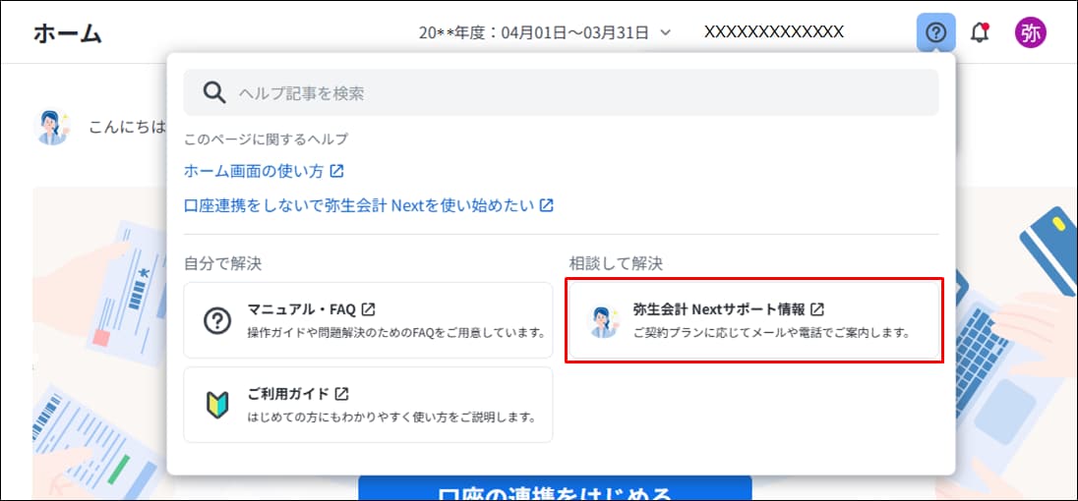Click the help question mark icon in header
Screen dimensions: 1078x501
click(x=935, y=32)
